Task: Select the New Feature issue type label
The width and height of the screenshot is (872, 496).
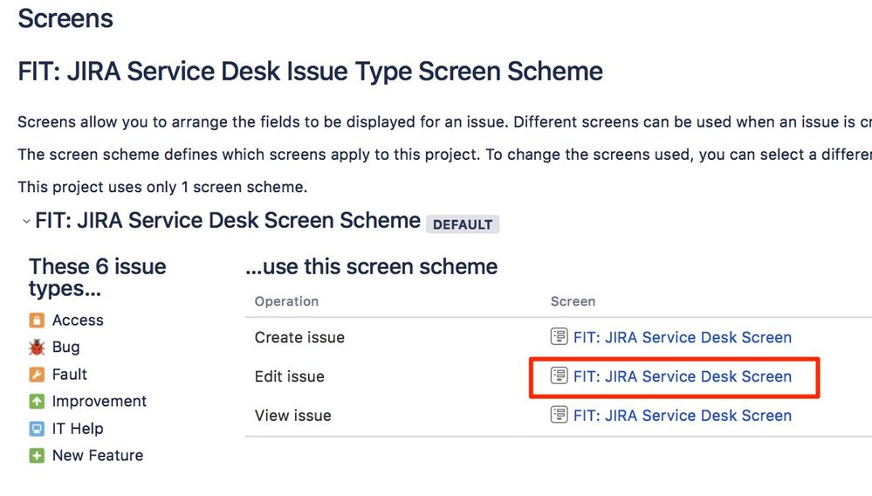Action: [98, 456]
